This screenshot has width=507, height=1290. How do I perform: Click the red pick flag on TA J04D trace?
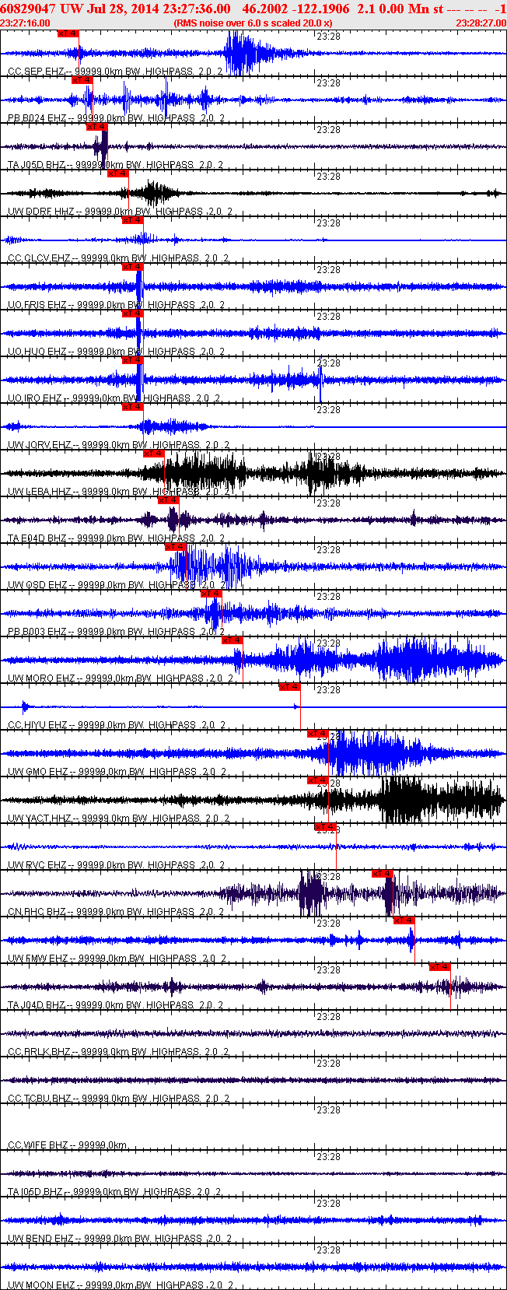coord(440,967)
